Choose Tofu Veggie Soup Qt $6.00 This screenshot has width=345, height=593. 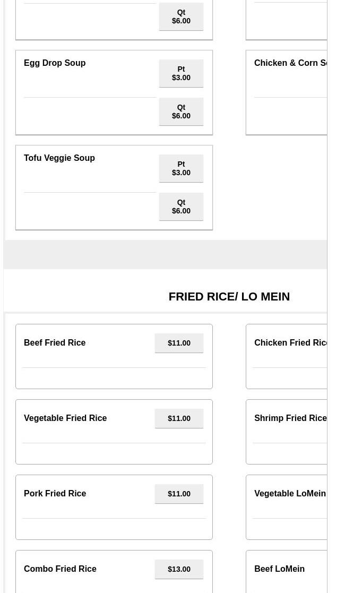pos(181,207)
